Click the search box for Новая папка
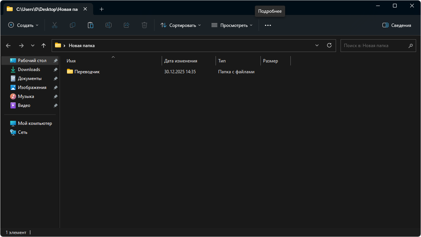This screenshot has height=237, width=421. pos(374,45)
